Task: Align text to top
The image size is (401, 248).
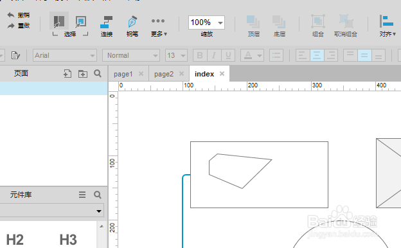Action: click(350, 55)
